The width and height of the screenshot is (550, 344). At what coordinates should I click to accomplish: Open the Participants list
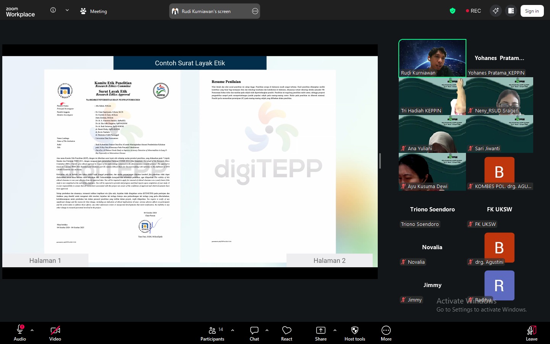(x=212, y=333)
